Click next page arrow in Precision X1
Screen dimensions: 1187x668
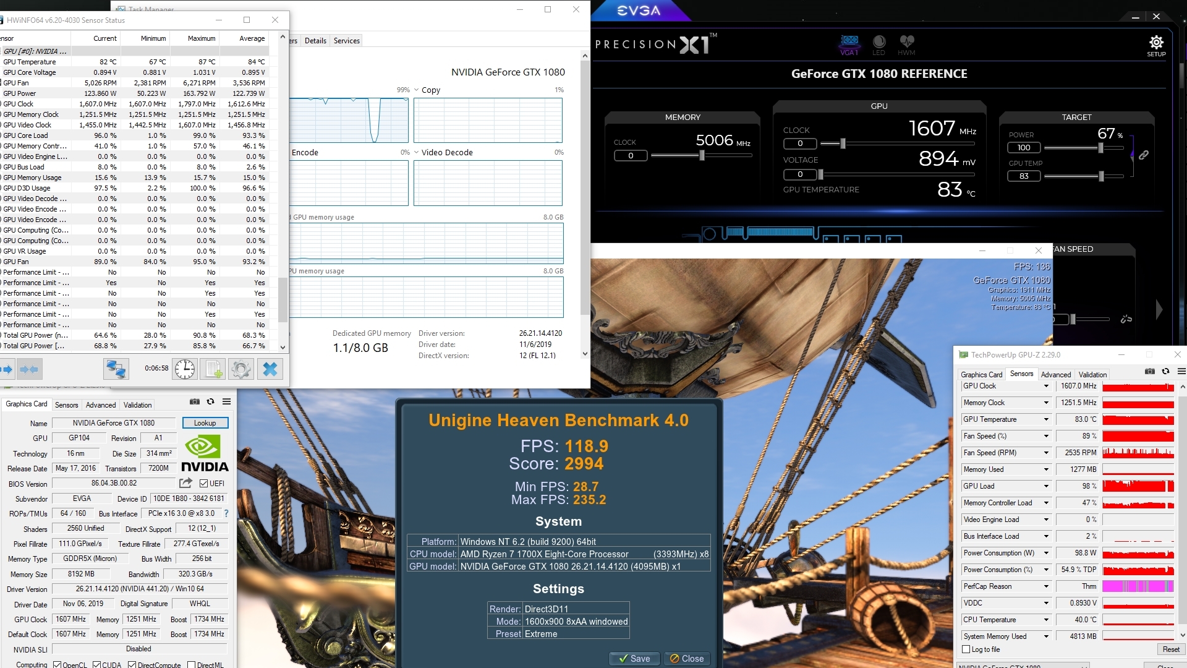1159,310
